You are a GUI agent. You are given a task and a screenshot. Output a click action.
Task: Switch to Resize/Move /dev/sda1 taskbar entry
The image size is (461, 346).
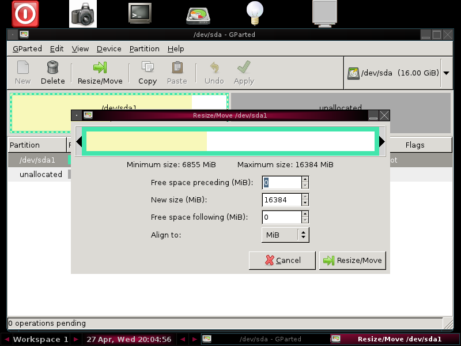[x=395, y=339]
